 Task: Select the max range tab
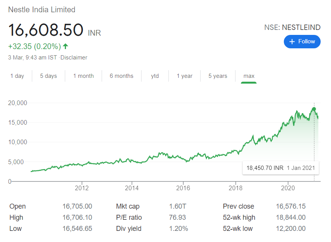[x=249, y=76]
